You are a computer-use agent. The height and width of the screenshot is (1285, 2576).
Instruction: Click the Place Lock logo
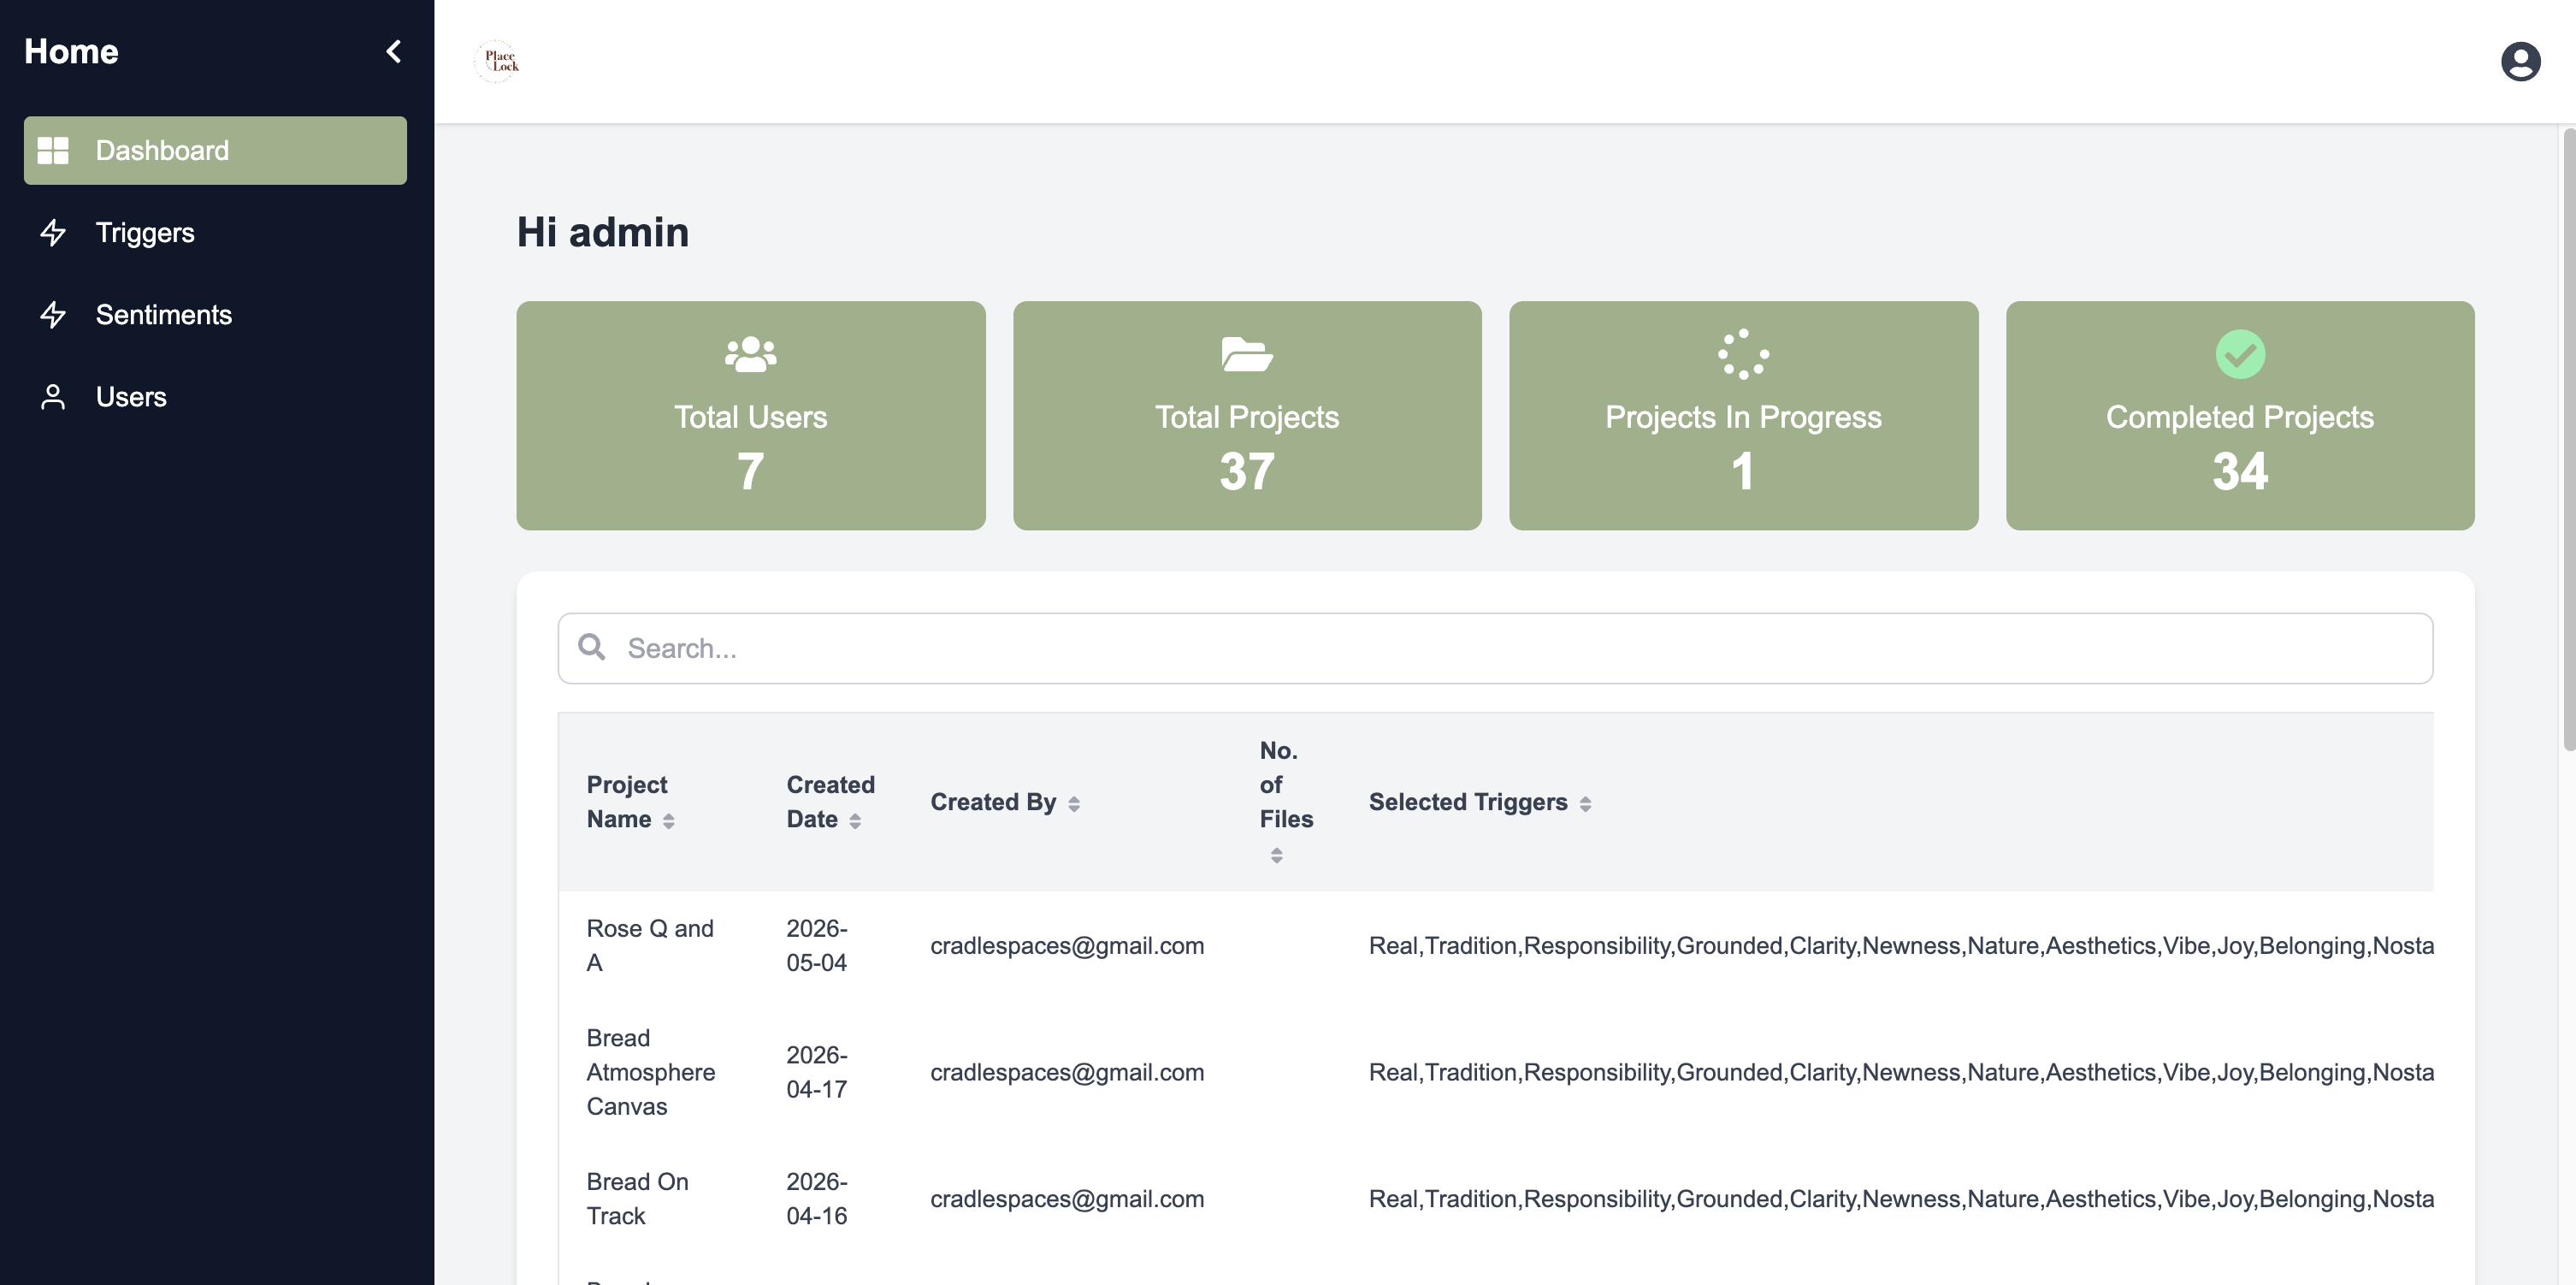tap(497, 61)
